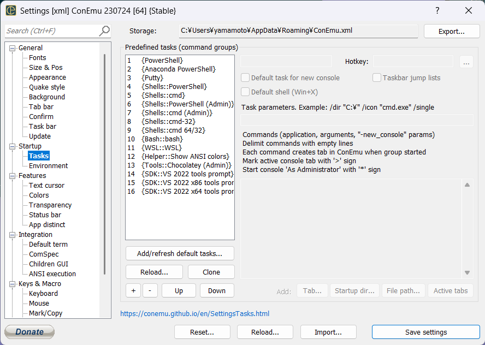The image size is (485, 345).
Task: Open the Default term settings page
Action: click(48, 244)
